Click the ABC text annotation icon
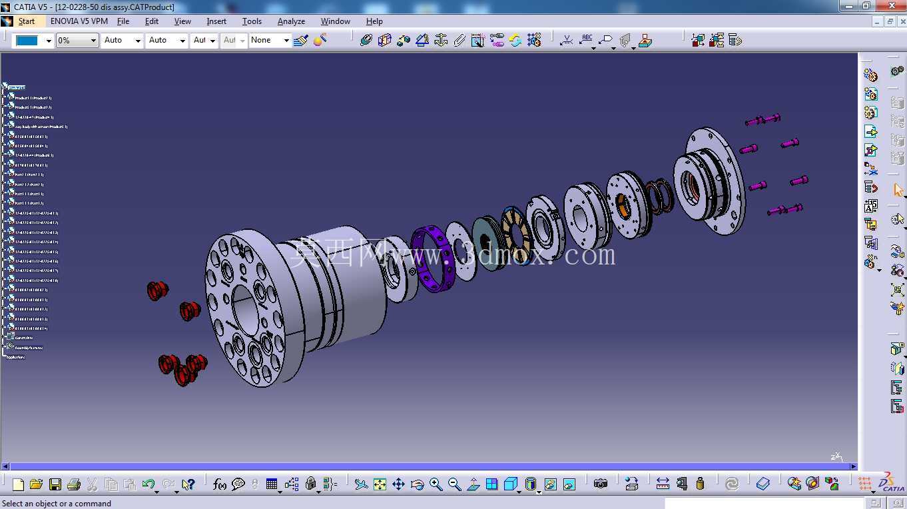907x509 pixels. (x=586, y=41)
